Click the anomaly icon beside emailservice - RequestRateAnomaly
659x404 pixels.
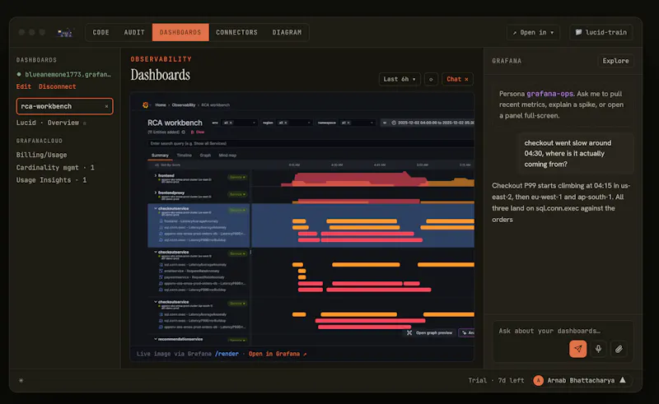[161, 271]
